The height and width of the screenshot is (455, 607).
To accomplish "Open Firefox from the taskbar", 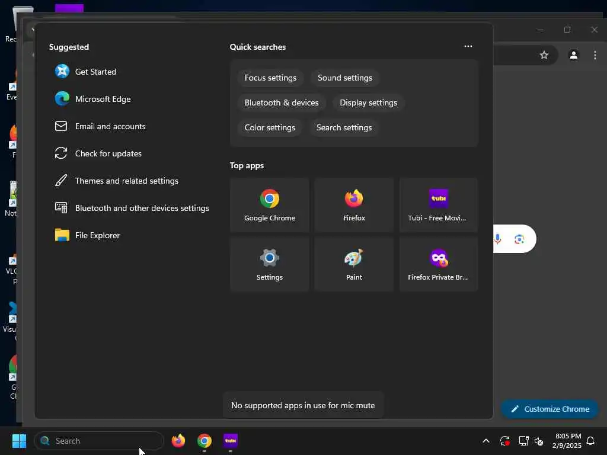I will [x=178, y=441].
